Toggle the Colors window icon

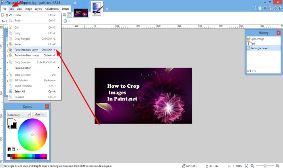point(270,9)
